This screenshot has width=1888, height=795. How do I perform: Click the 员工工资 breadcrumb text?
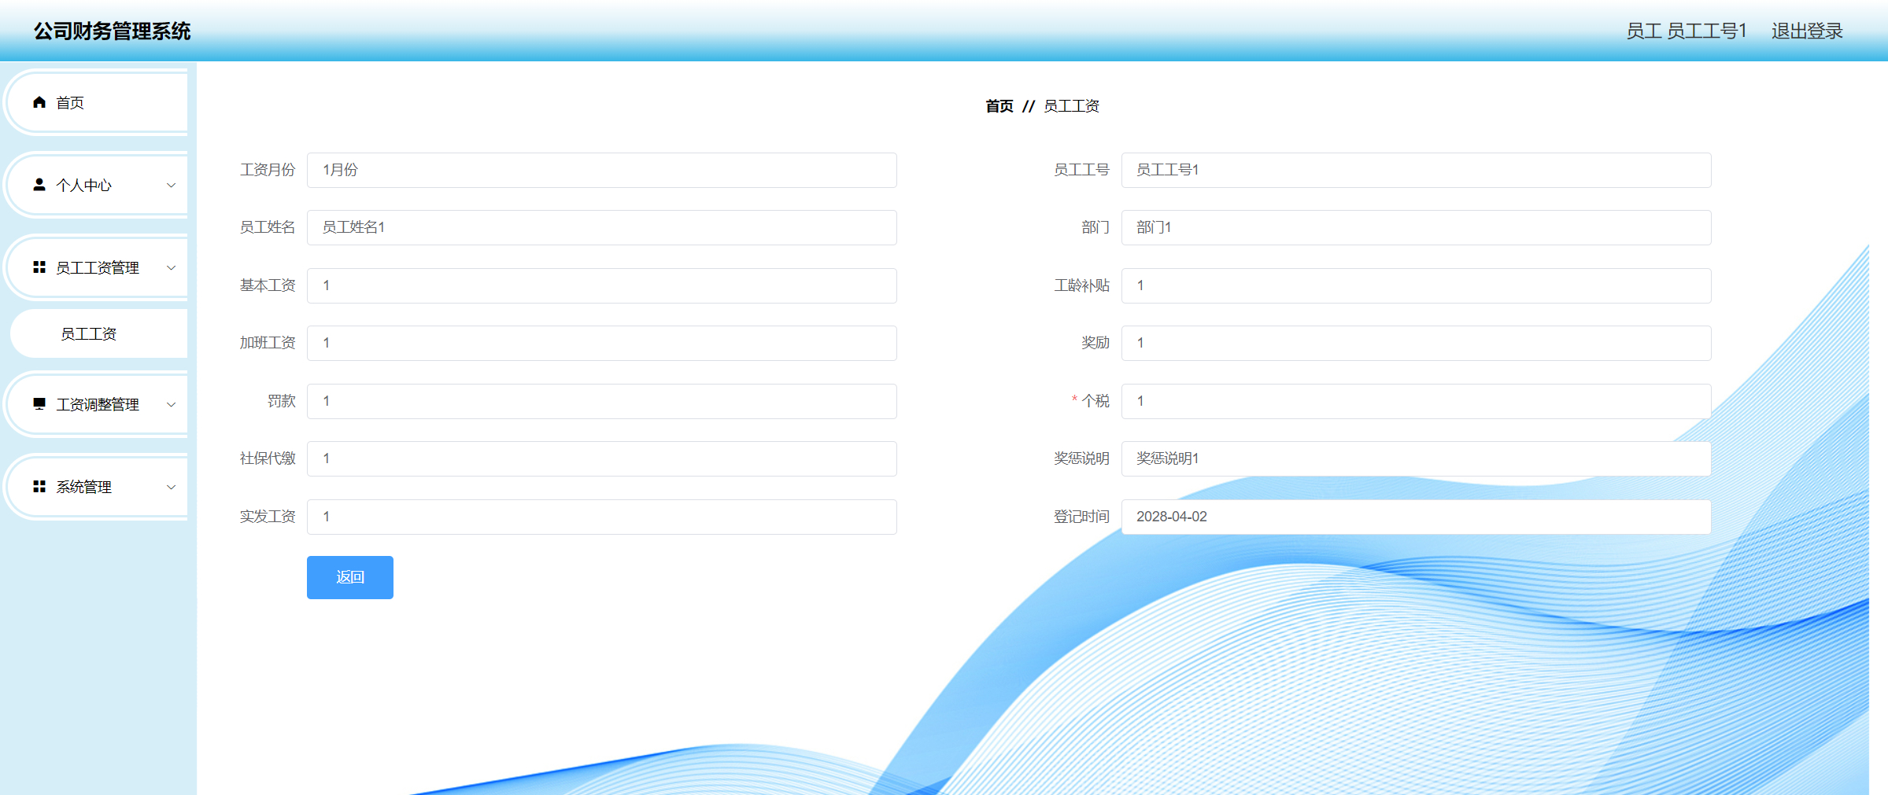(1071, 106)
